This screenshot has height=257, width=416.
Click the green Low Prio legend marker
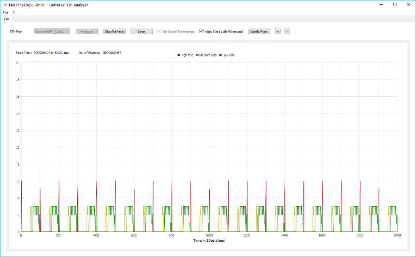[x=220, y=55]
